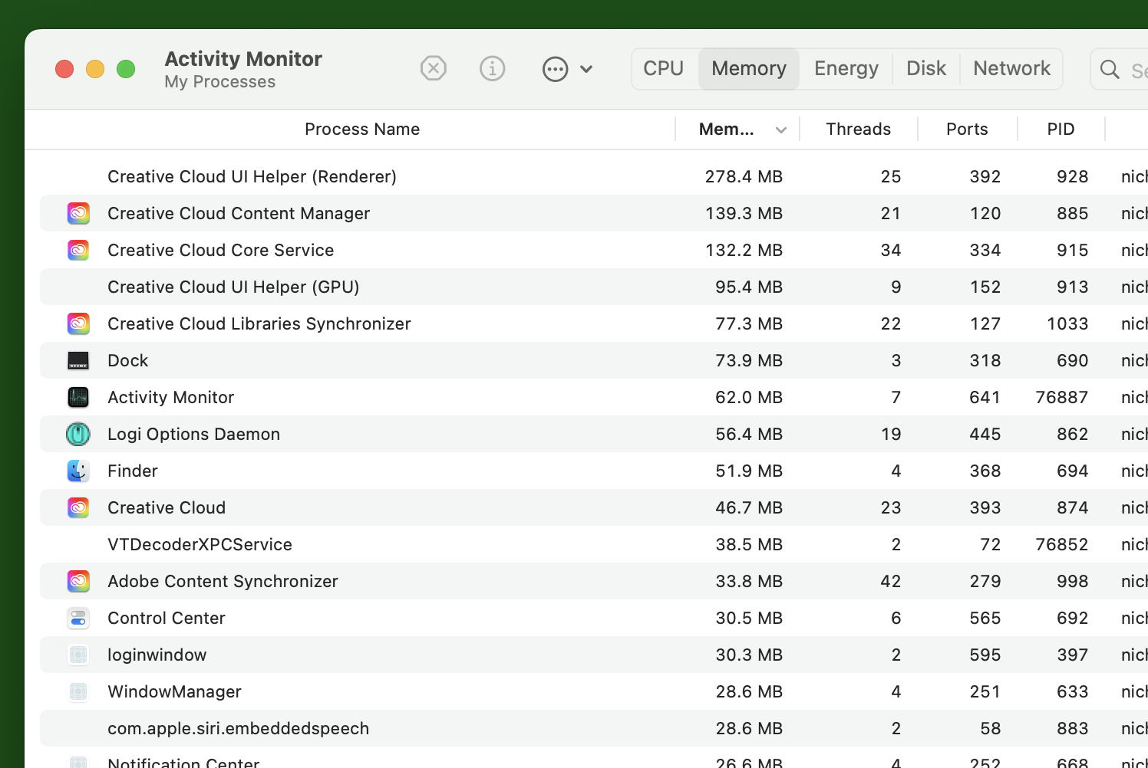
Task: Sort processes by PID column
Action: coord(1061,129)
